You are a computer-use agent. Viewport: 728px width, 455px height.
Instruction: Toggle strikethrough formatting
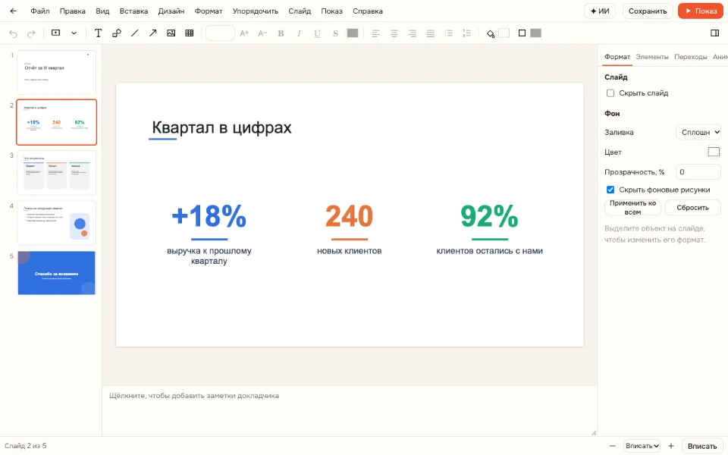(x=335, y=33)
